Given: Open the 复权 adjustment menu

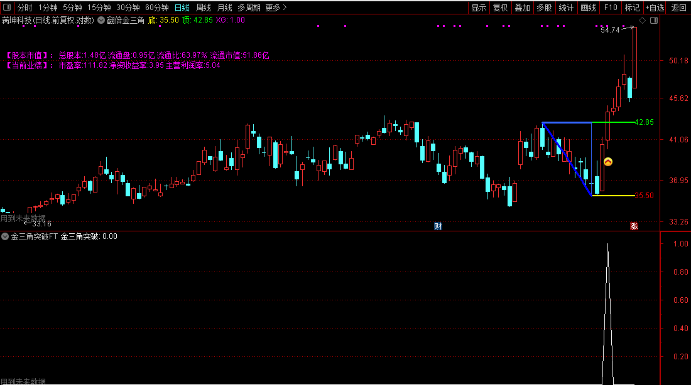Looking at the screenshot, I should pos(500,8).
